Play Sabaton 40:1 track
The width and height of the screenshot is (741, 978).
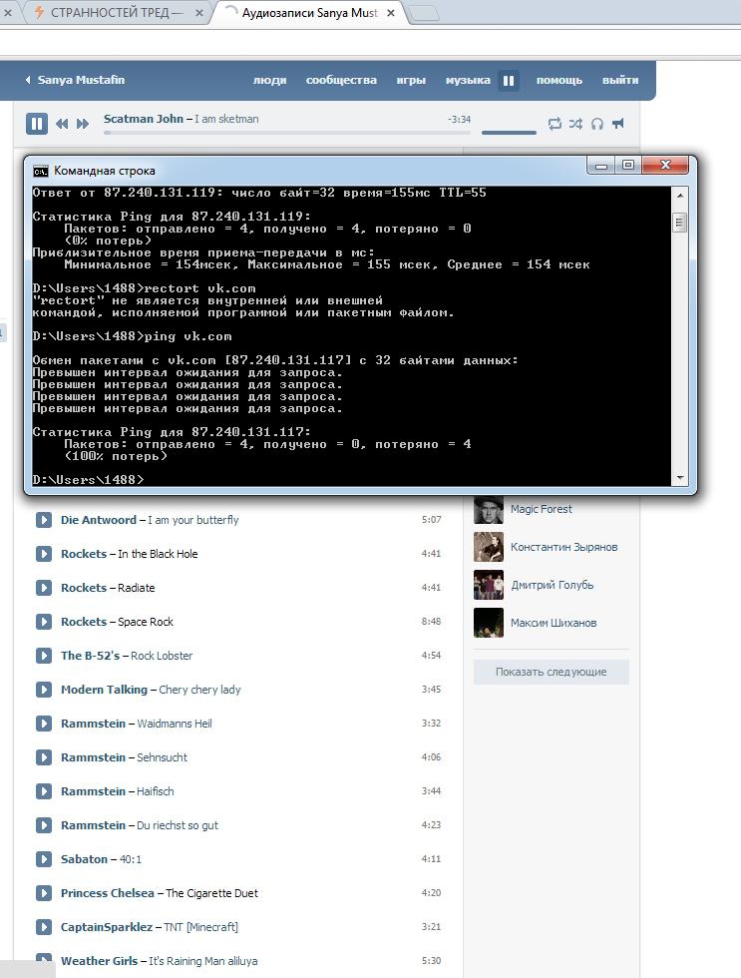pos(44,859)
